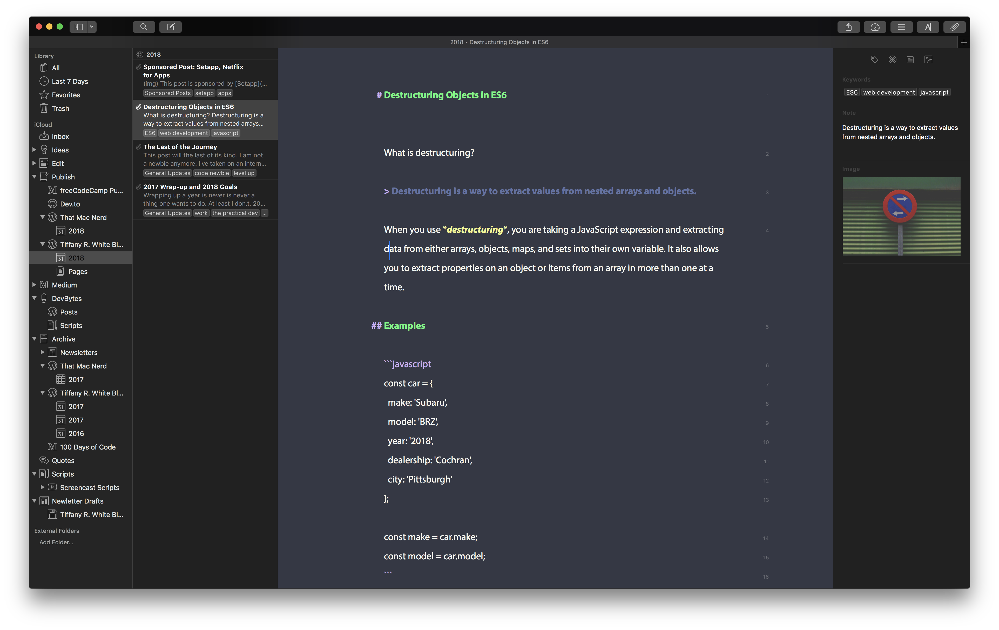Viewport: 999px width, 630px height.
Task: Open the Trash group
Action: 80,108
